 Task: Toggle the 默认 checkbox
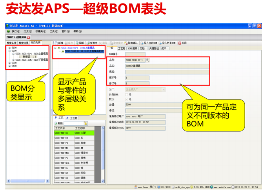click(127, 99)
